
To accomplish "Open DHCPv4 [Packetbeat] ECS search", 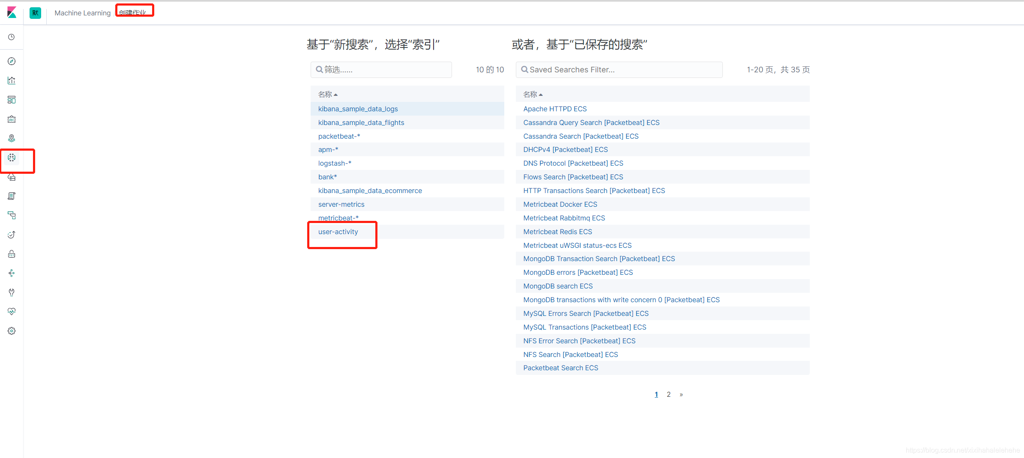I will 566,149.
